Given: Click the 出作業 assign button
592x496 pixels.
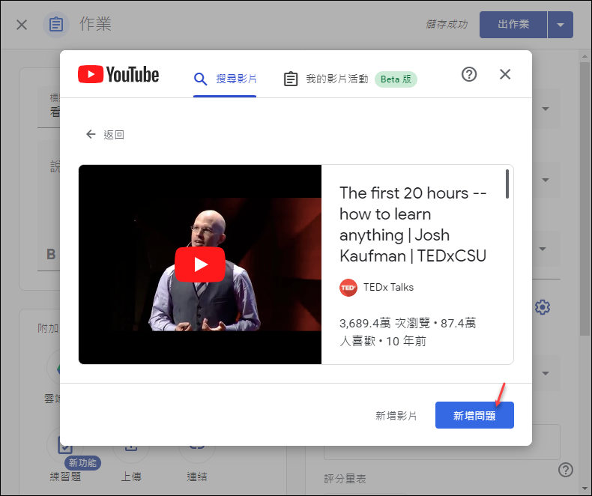Looking at the screenshot, I should click(x=513, y=25).
